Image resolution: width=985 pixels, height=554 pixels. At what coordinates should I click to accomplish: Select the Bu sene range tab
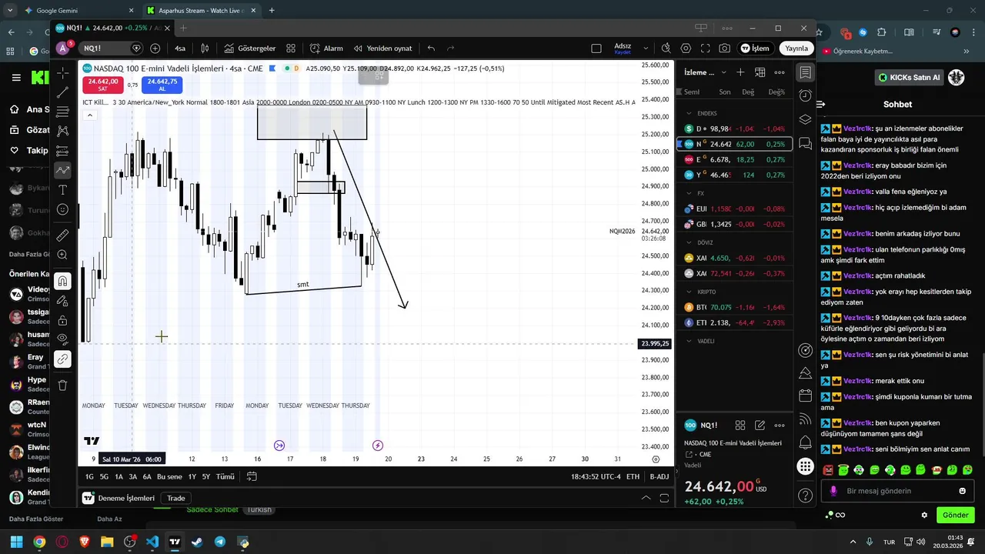coord(169,476)
